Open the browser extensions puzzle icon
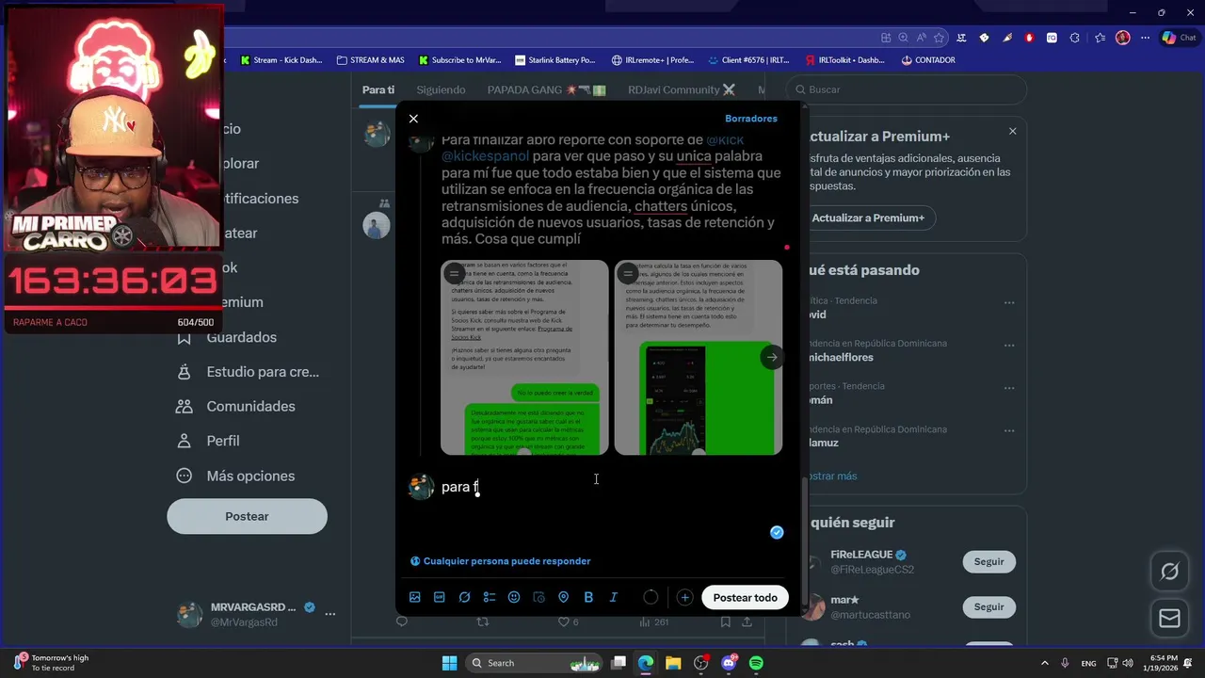This screenshot has height=678, width=1205. point(1074,38)
